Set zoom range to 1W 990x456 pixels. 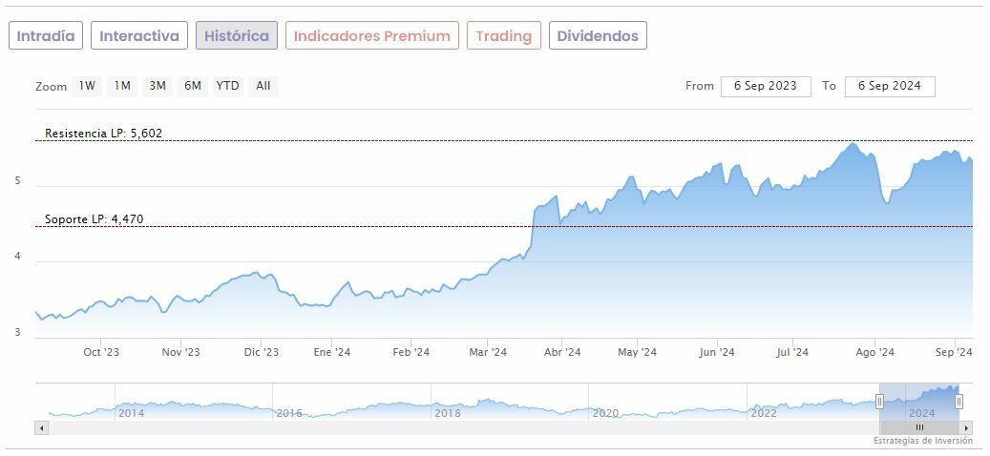pyautogui.click(x=87, y=86)
